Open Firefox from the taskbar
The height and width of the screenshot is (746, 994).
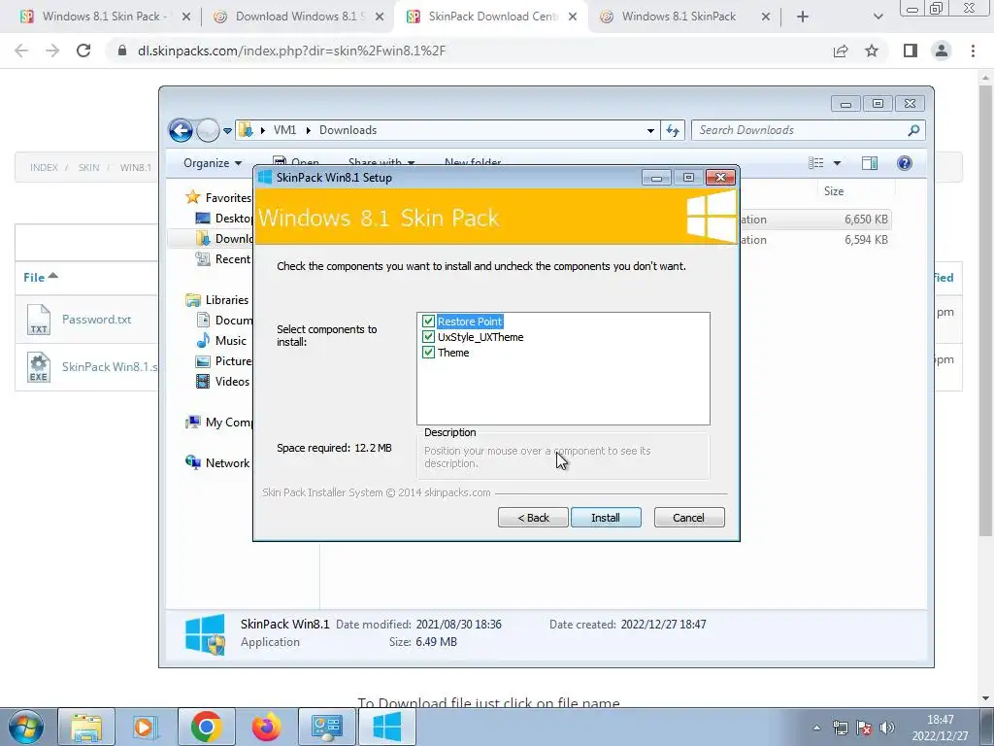coord(266,727)
